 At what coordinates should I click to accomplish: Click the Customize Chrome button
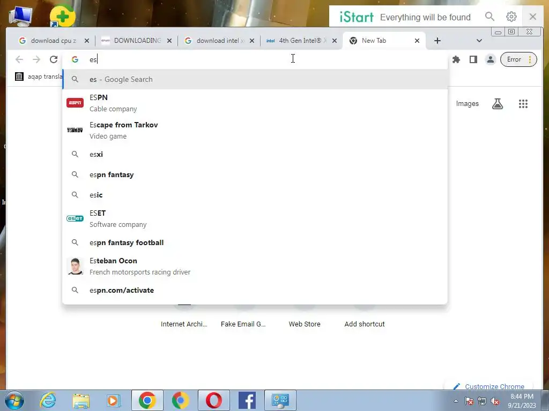[x=489, y=386]
